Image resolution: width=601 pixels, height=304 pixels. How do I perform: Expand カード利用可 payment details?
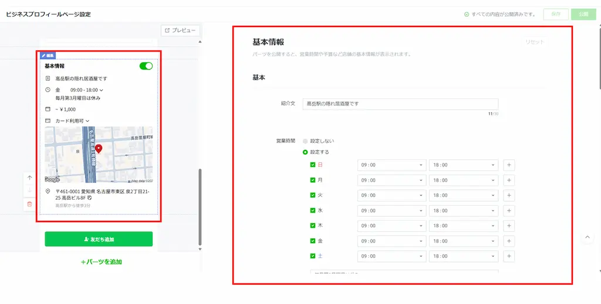[87, 121]
